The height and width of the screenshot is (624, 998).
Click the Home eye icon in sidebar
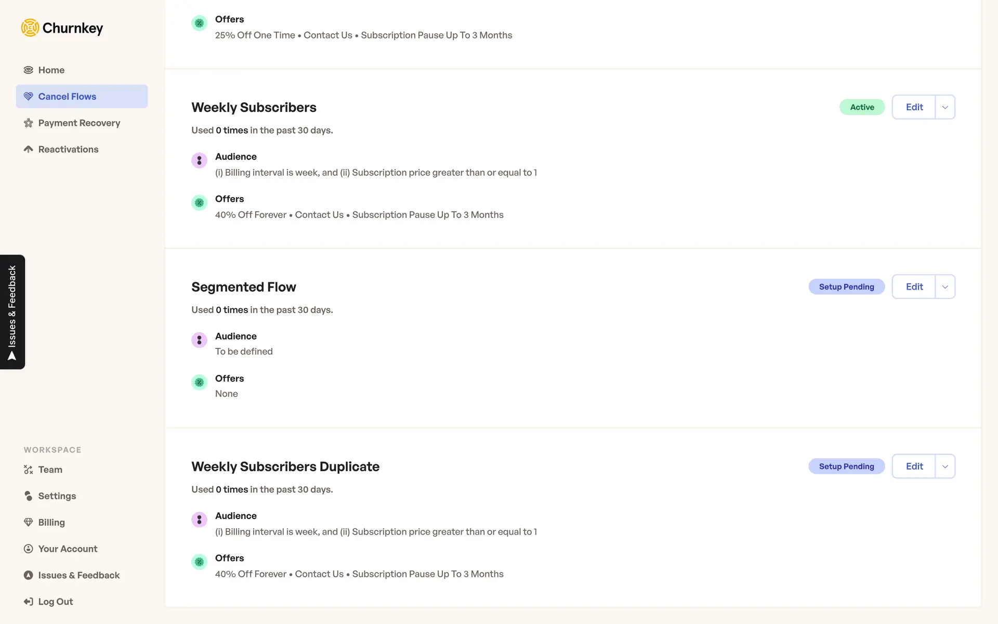click(29, 70)
